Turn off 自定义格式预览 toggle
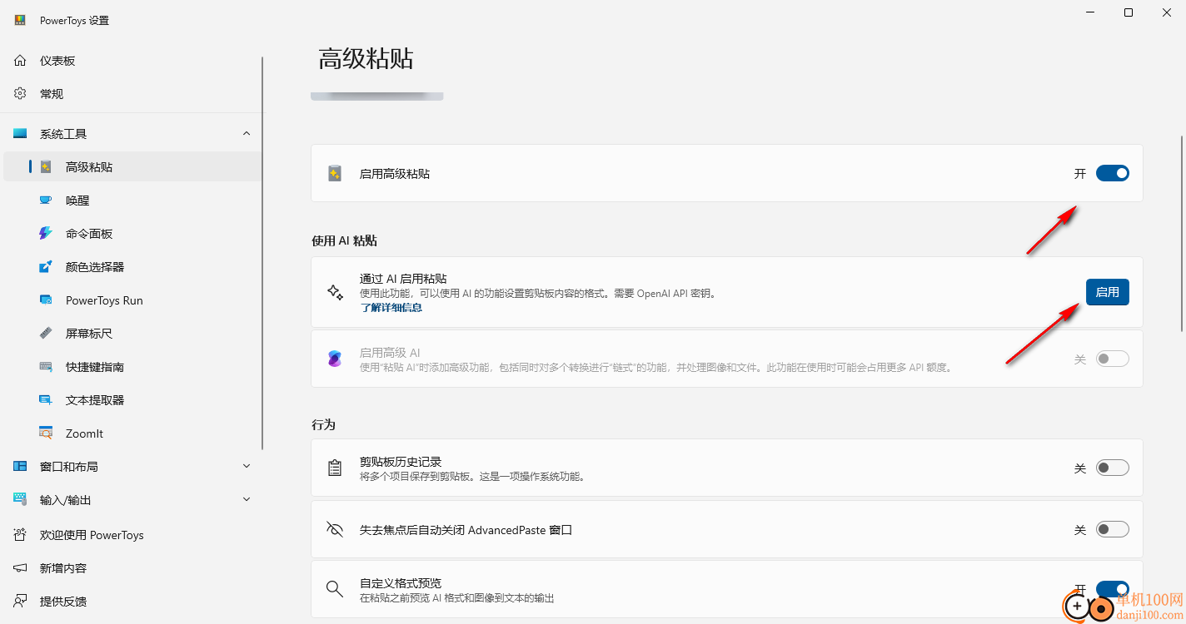The image size is (1186, 624). point(1112,589)
